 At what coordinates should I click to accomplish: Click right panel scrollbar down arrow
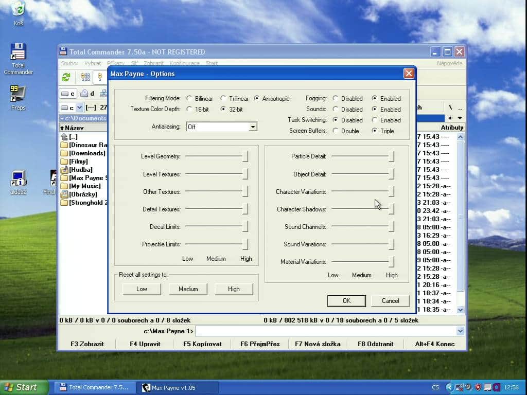pyautogui.click(x=460, y=310)
